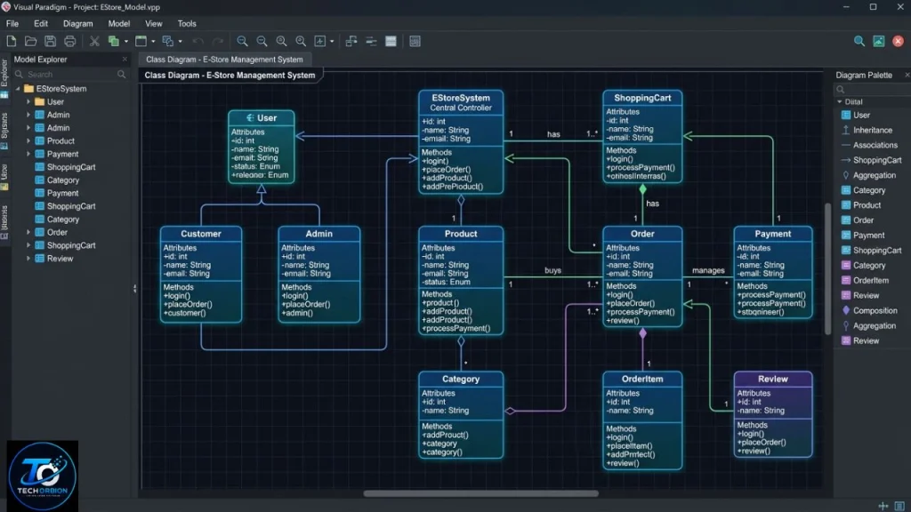
Task: Click the green Copy icon
Action: (x=113, y=41)
